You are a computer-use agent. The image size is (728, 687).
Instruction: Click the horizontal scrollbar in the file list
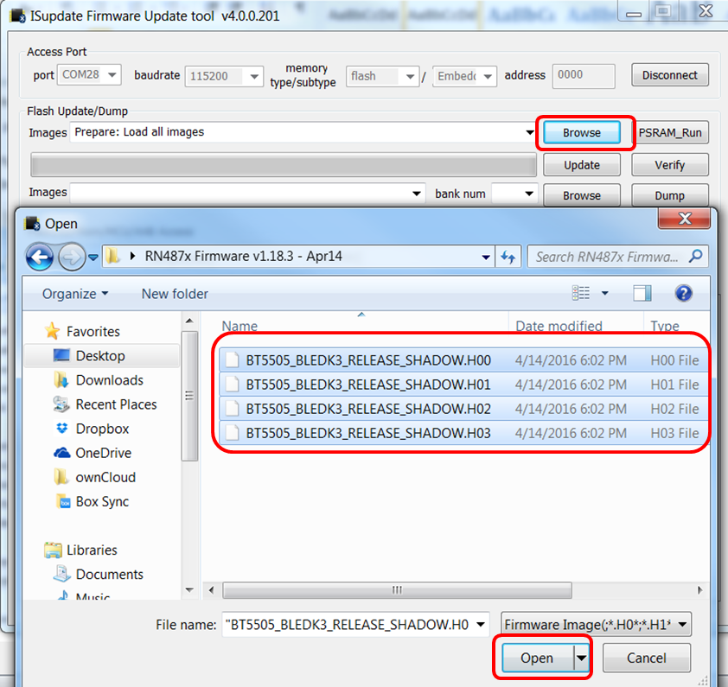tap(398, 590)
